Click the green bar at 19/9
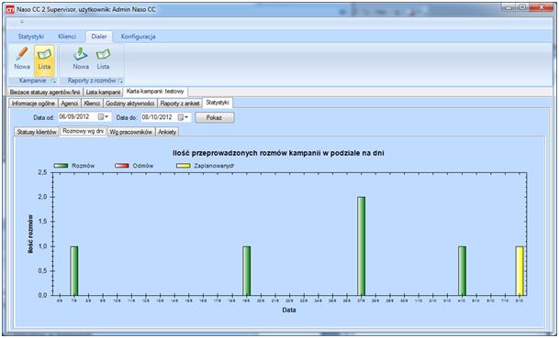Image resolution: width=559 pixels, height=338 pixels. click(x=246, y=271)
